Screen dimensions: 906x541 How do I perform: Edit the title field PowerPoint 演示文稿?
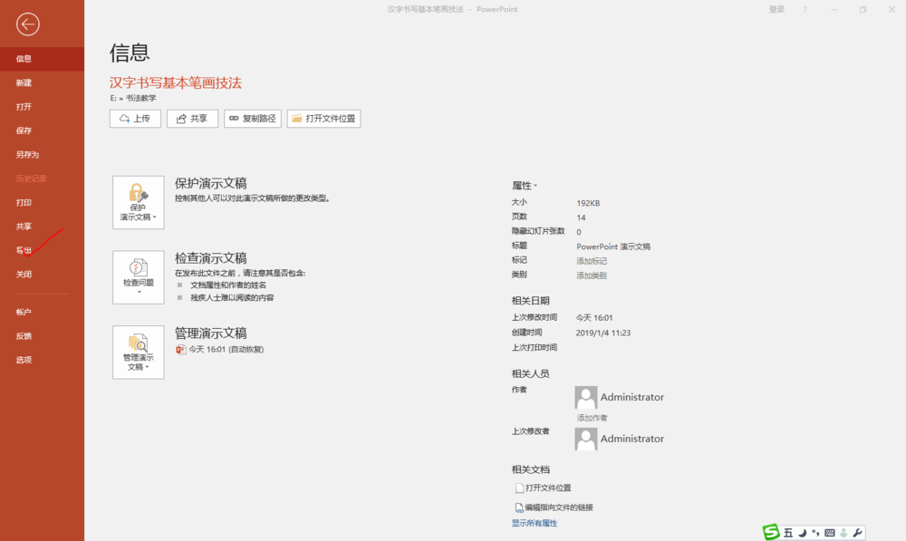(x=613, y=246)
